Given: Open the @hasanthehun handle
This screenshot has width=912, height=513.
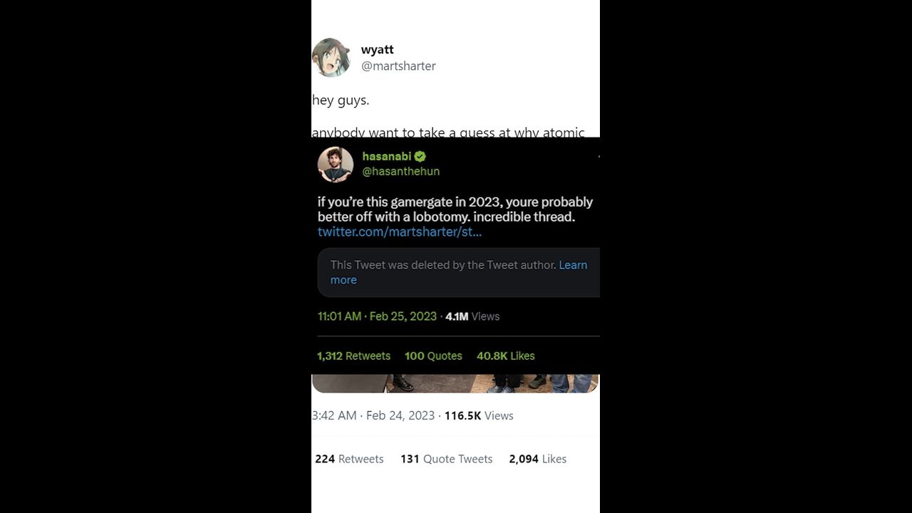Looking at the screenshot, I should tap(401, 172).
